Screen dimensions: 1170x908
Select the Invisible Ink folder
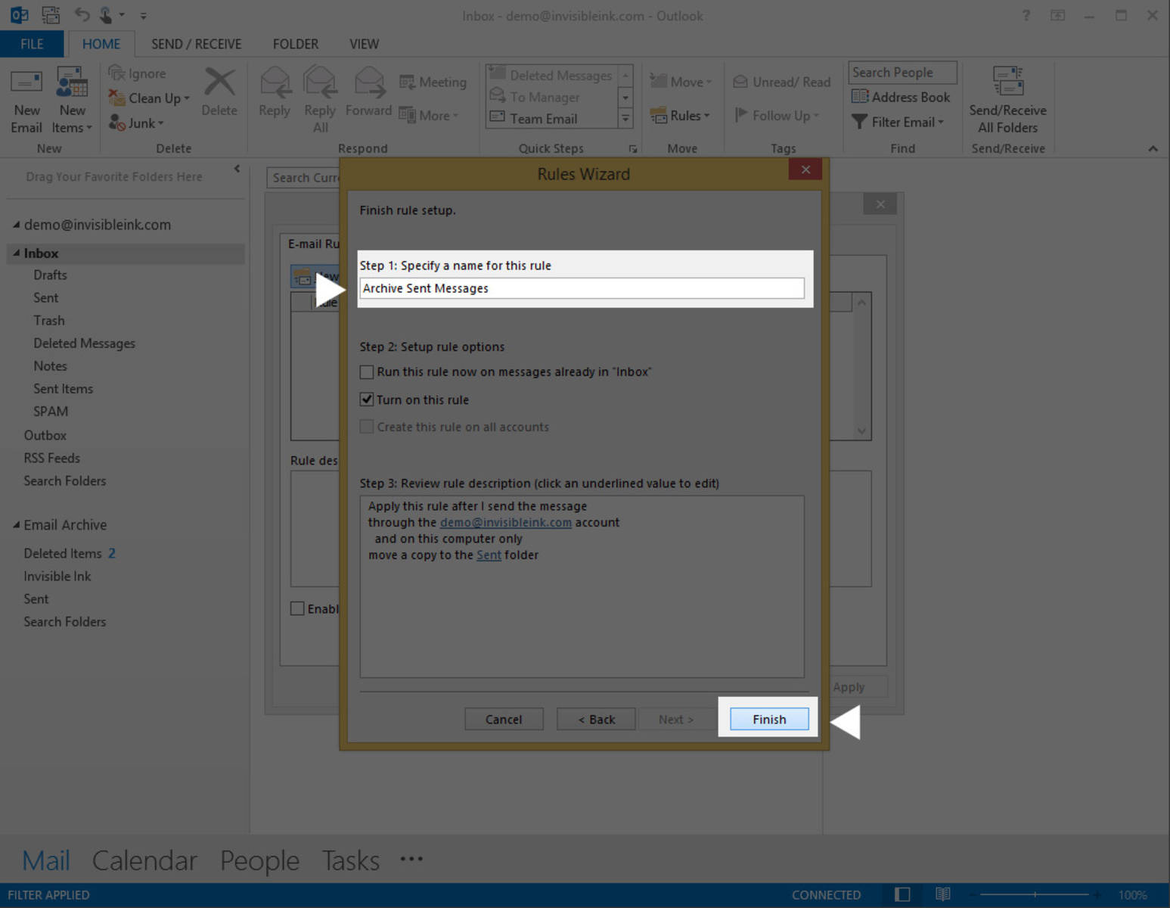[x=57, y=576]
